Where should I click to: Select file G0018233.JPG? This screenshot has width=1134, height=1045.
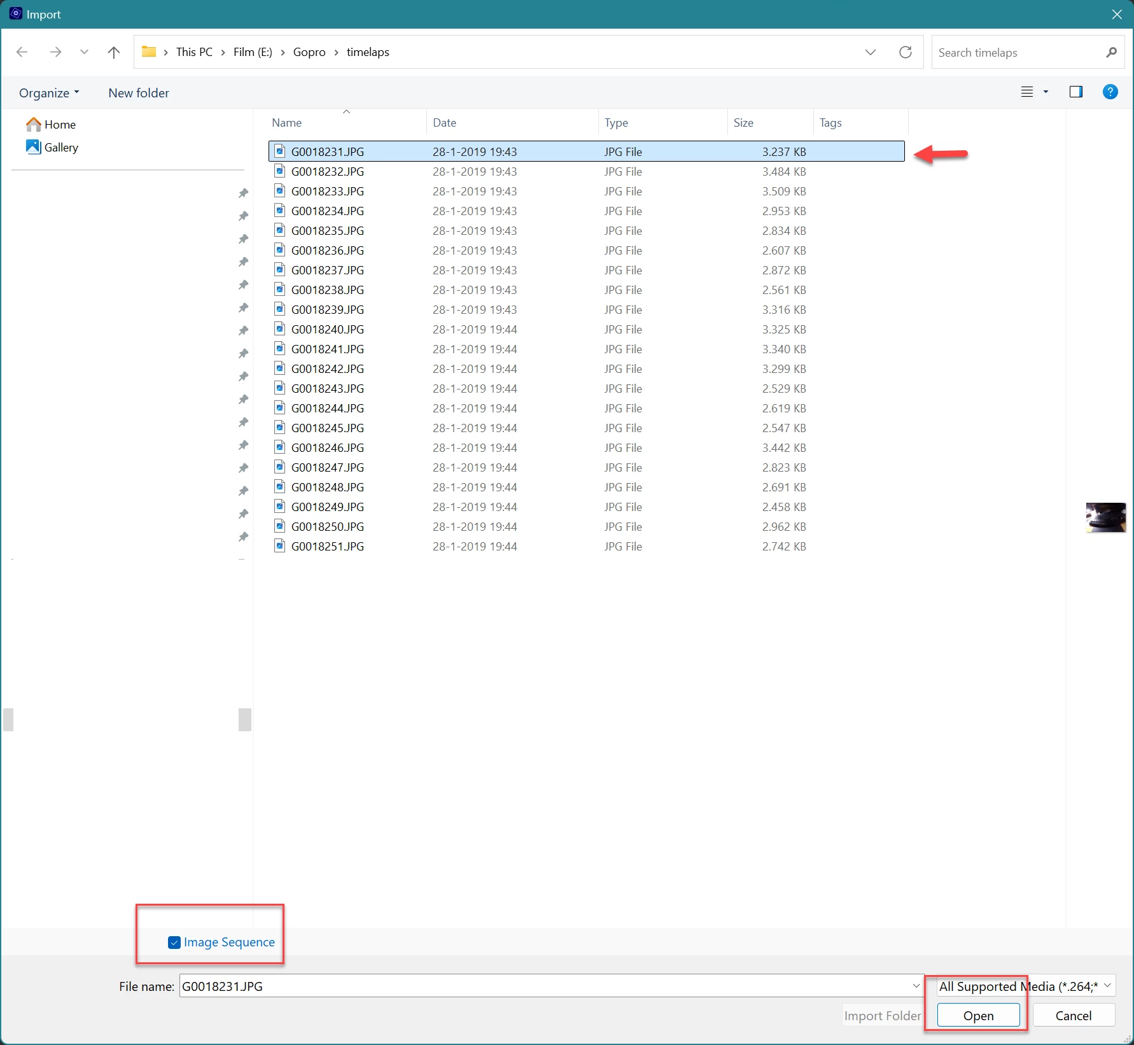point(586,191)
